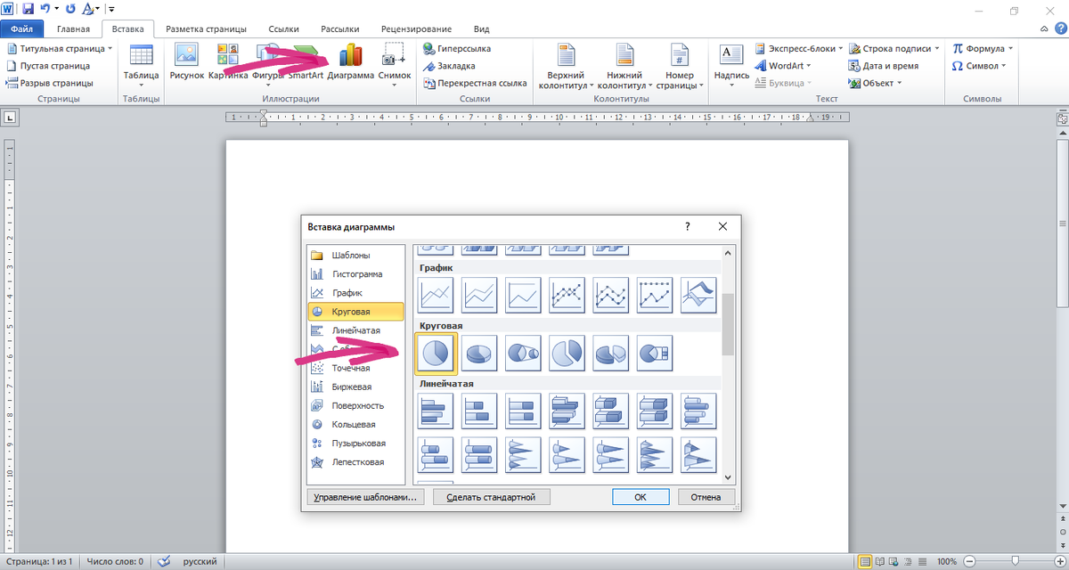Viewport: 1069px width, 570px height.
Task: Select Круговая in the chart category list
Action: click(x=355, y=312)
